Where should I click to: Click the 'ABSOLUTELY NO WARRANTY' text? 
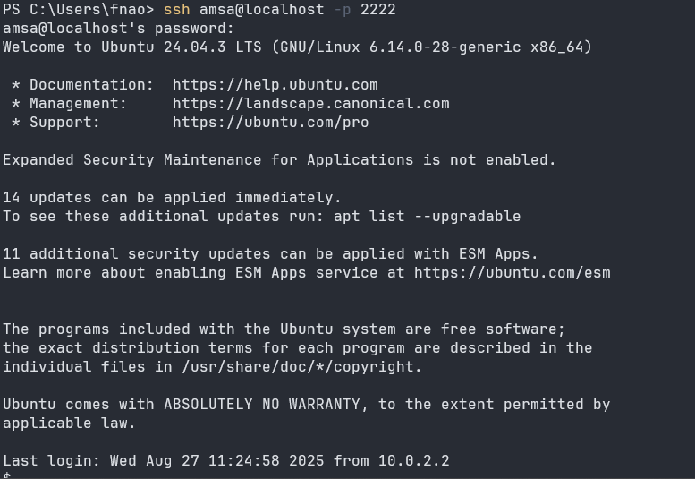pos(266,404)
